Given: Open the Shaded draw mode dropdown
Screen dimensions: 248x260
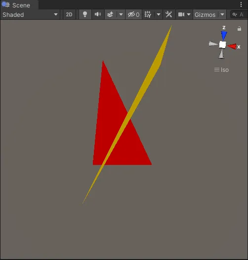Looking at the screenshot, I should click(x=30, y=14).
